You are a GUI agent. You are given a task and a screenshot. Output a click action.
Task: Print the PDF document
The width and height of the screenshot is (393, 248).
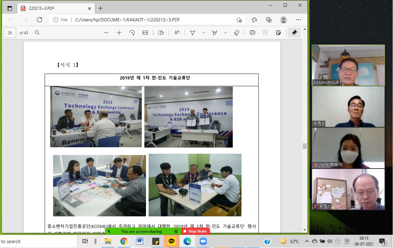point(253,33)
